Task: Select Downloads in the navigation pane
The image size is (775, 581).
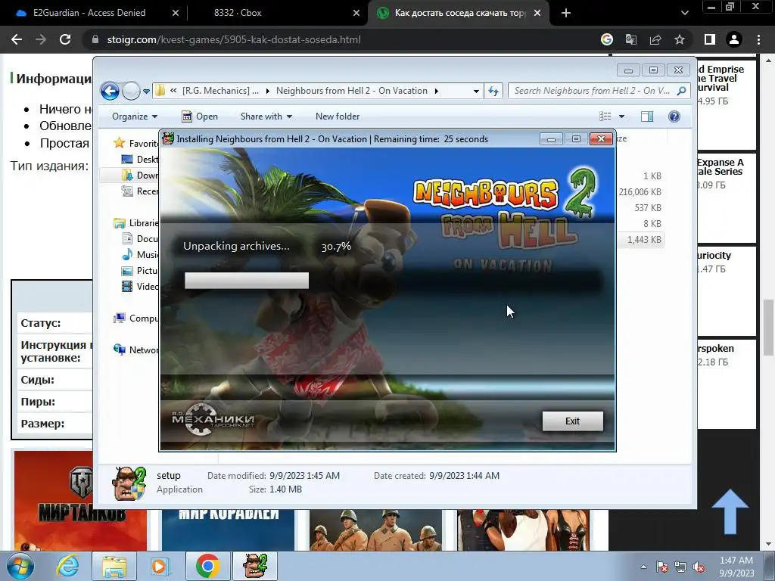Action: (141, 175)
